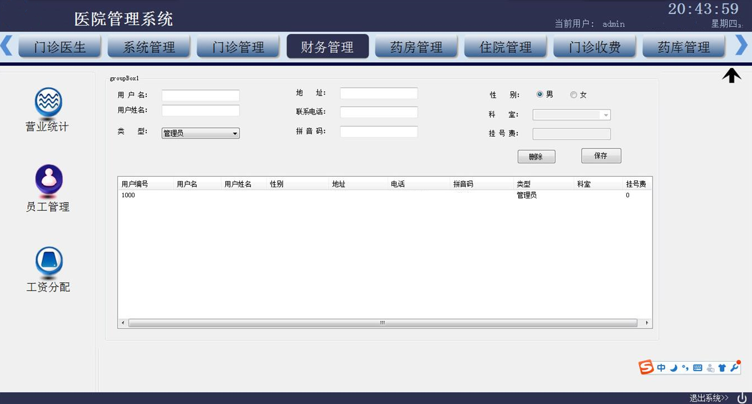Image resolution: width=752 pixels, height=404 pixels.
Task: Click 拼音码 column header in table
Action: point(482,184)
